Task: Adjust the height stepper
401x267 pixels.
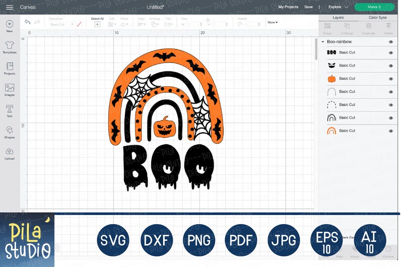Action: [x=227, y=25]
